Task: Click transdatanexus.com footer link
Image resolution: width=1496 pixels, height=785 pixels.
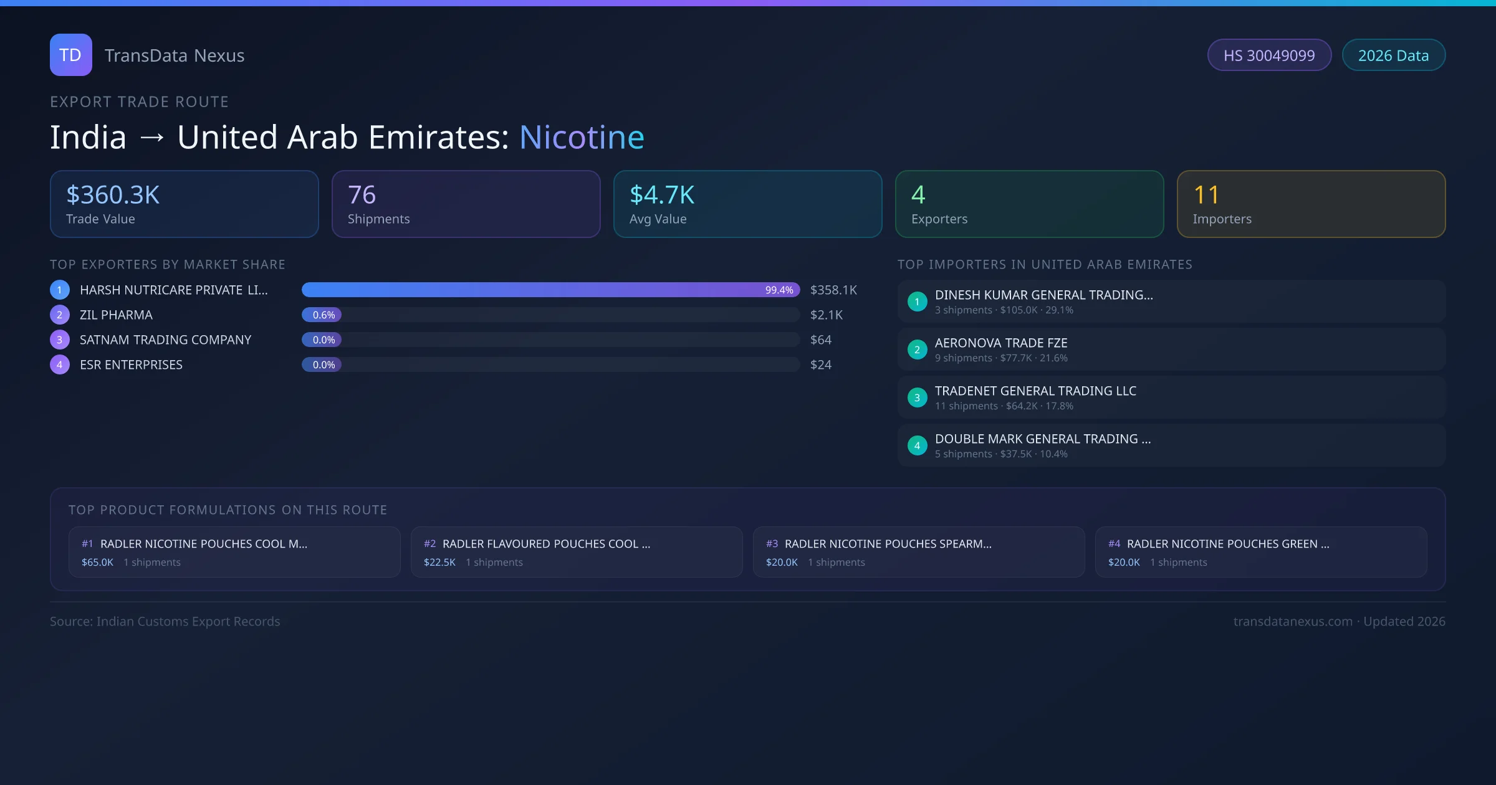Action: [1293, 621]
